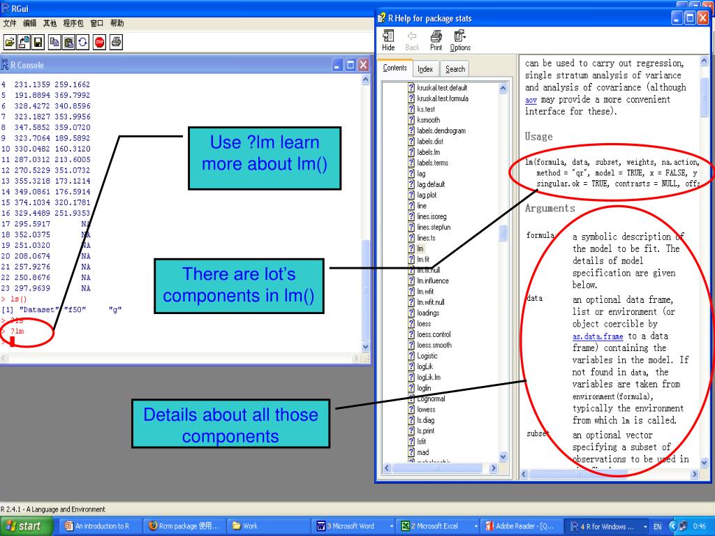The image size is (715, 536).
Task: Open the lines.isoreg help topic
Action: 432,216
